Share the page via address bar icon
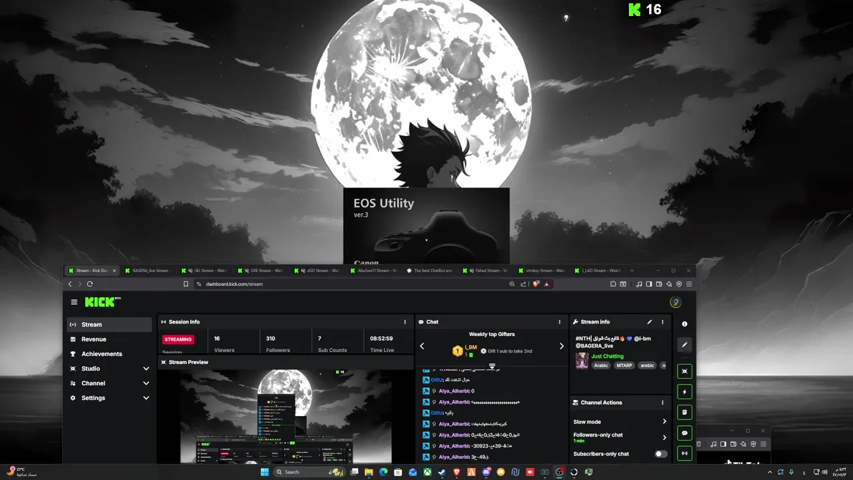Viewport: 853px width, 480px height. [523, 284]
